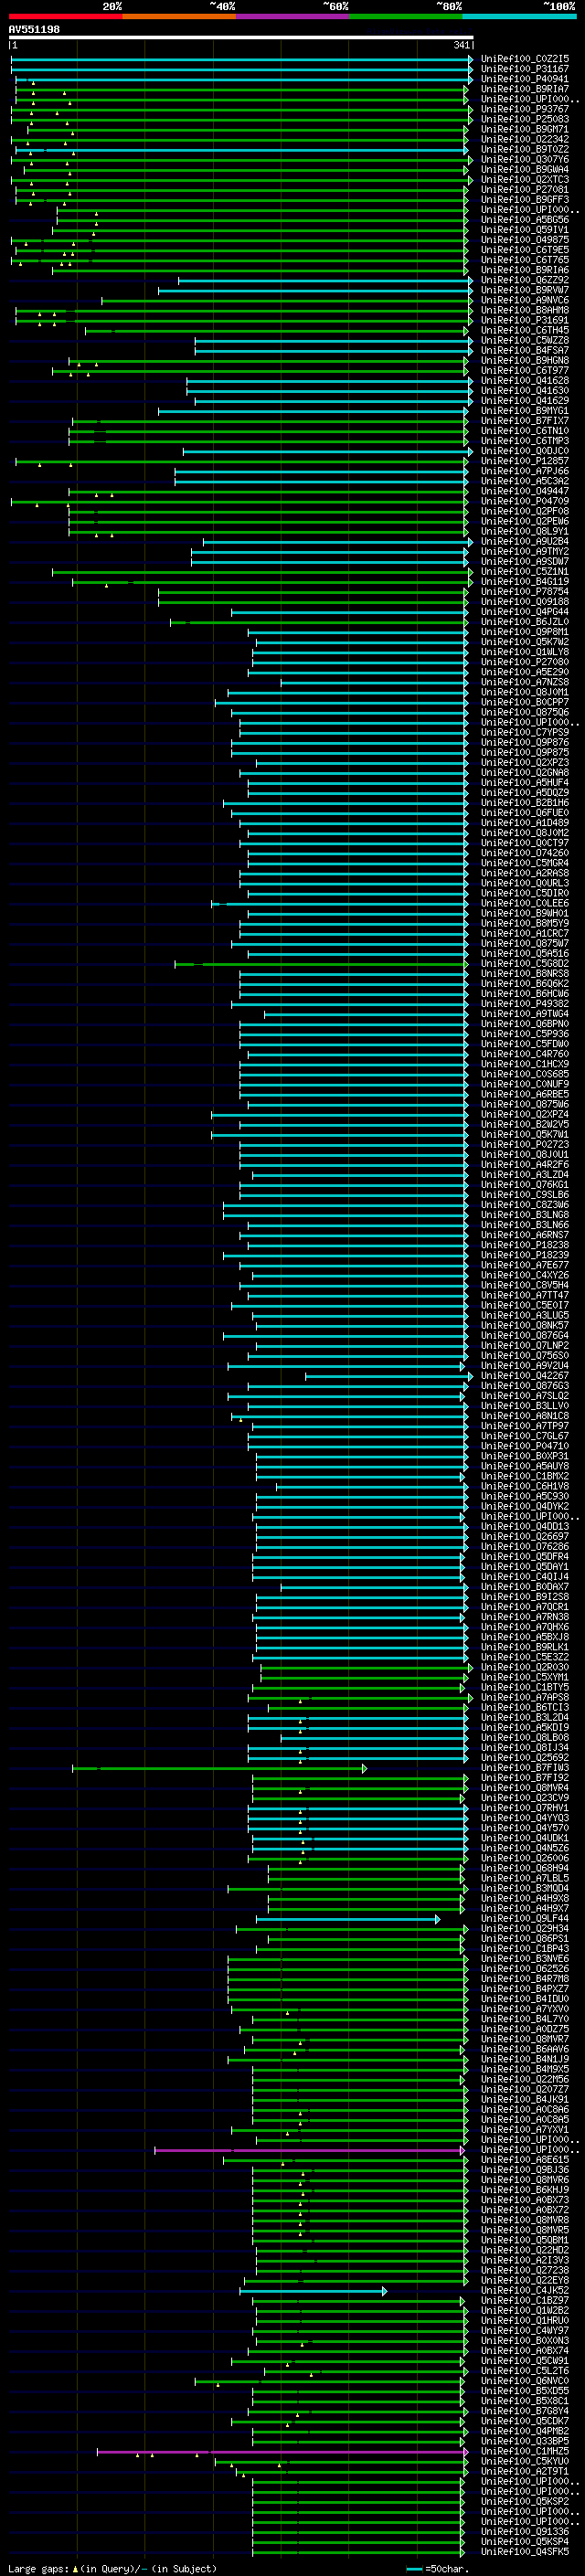Viewport: 585px width, 2576px height.
Task: Select the UniRef100_B9RIA6 label
Action: point(525,270)
